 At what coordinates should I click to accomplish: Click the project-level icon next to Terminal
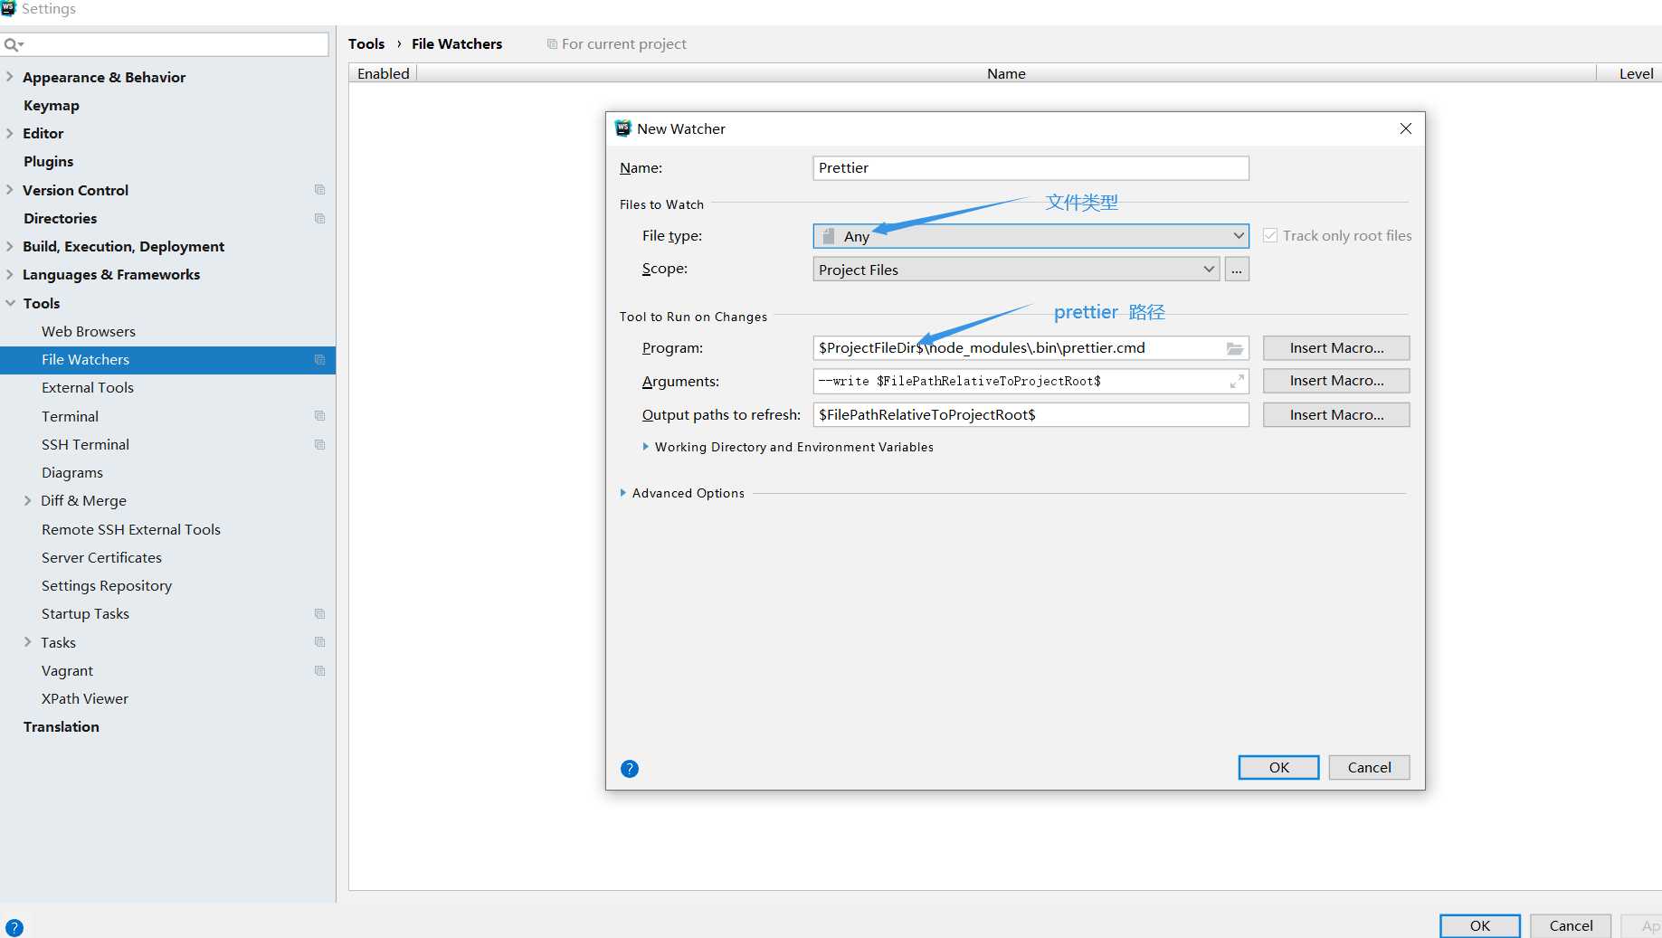tap(319, 416)
